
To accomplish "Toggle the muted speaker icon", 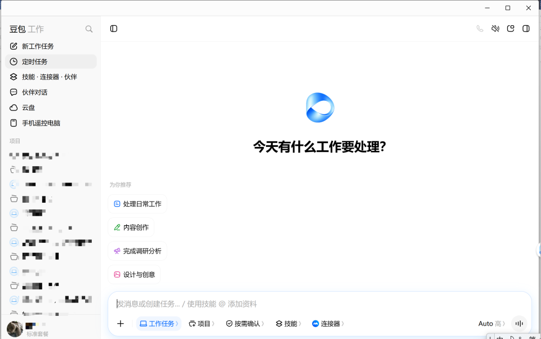I will pos(495,29).
